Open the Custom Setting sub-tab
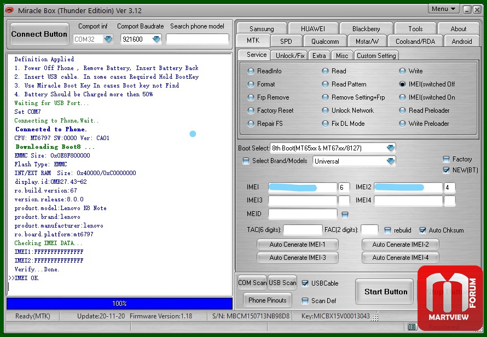 (x=376, y=56)
